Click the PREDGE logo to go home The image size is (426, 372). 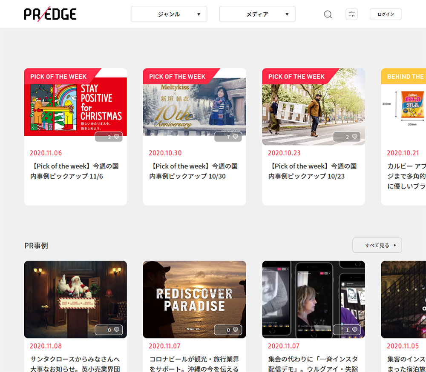(50, 14)
